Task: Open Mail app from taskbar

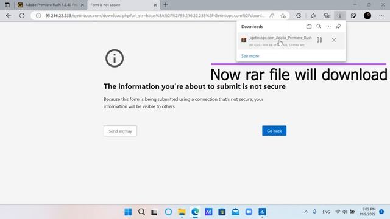Action: 235,212
